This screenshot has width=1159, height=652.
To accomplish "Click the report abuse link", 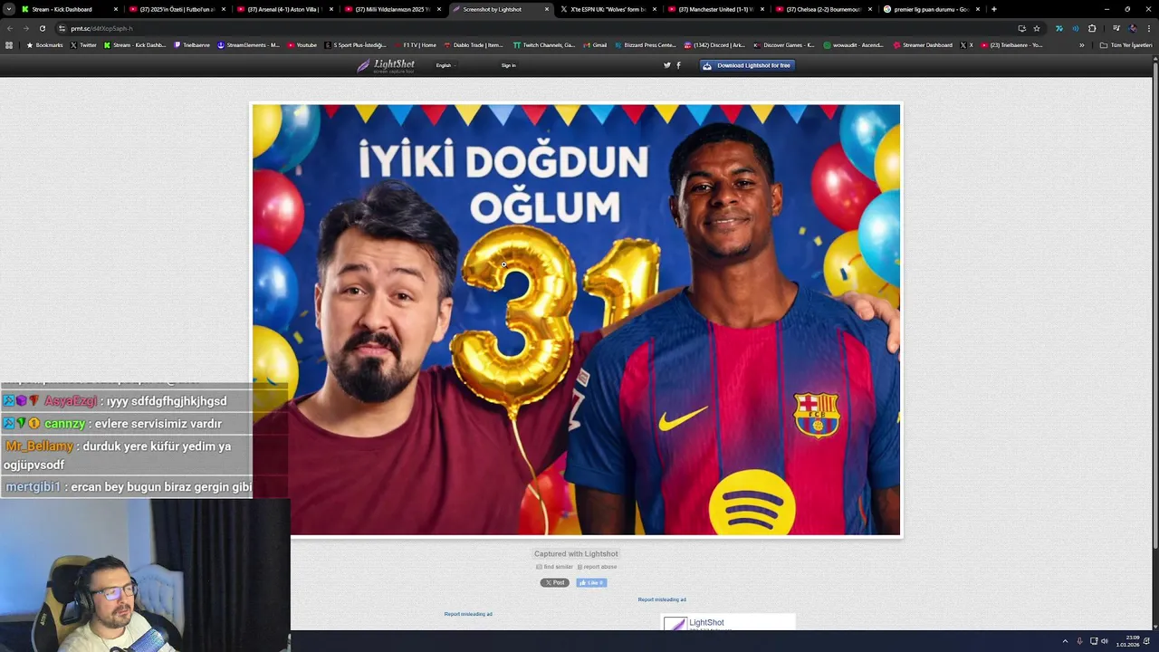I will (598, 567).
